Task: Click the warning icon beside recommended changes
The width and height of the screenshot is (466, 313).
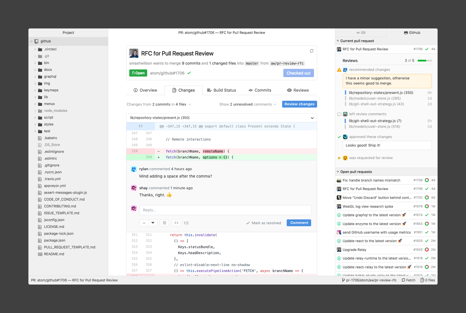Action: (x=339, y=70)
